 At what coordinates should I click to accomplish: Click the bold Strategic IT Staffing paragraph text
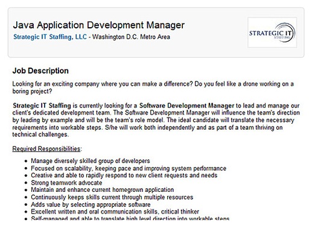point(42,106)
